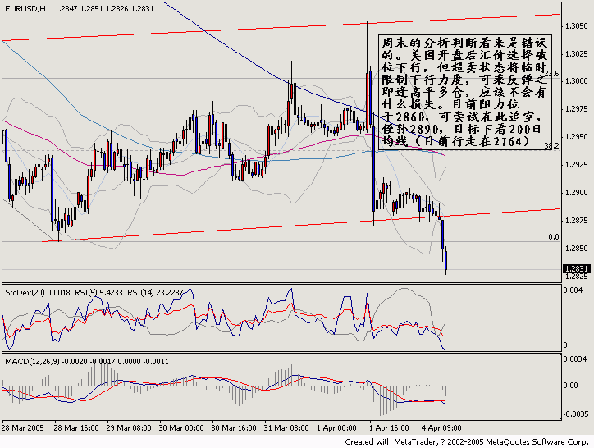This screenshot has width=594, height=448.
Task: Click the 29 Mar 08:00 time label
Action: 129,428
